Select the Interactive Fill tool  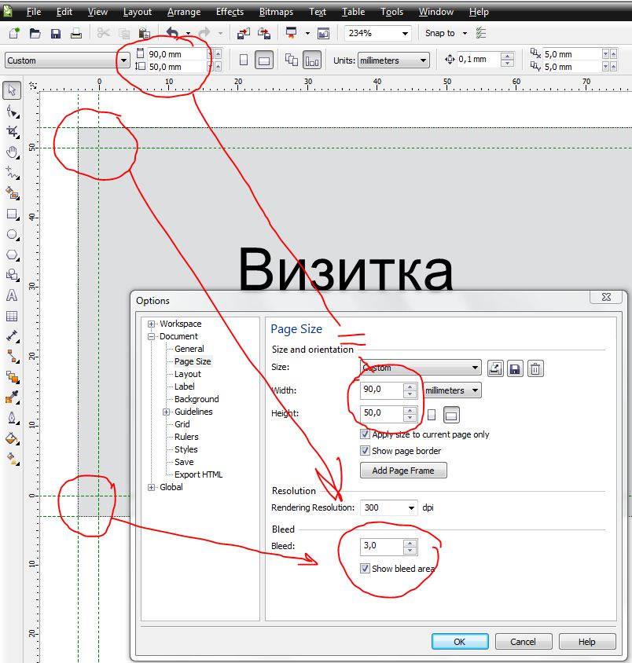(x=12, y=459)
